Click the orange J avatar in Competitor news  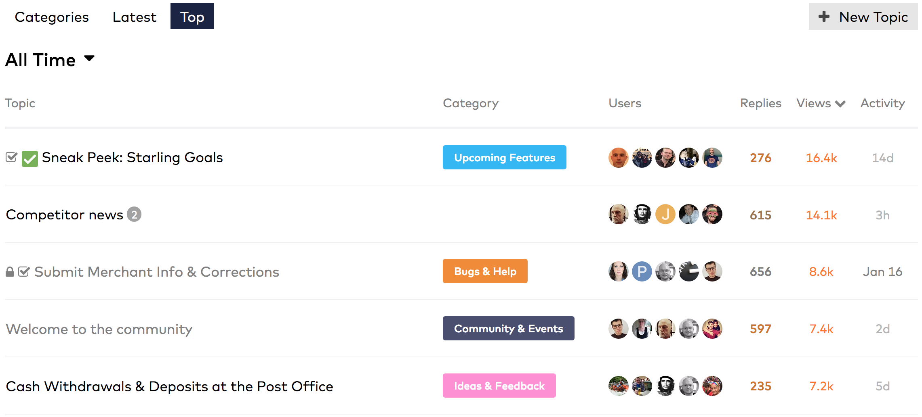coord(665,214)
